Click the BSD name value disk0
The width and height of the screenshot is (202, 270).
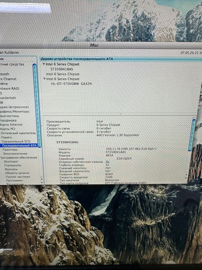click(x=109, y=174)
